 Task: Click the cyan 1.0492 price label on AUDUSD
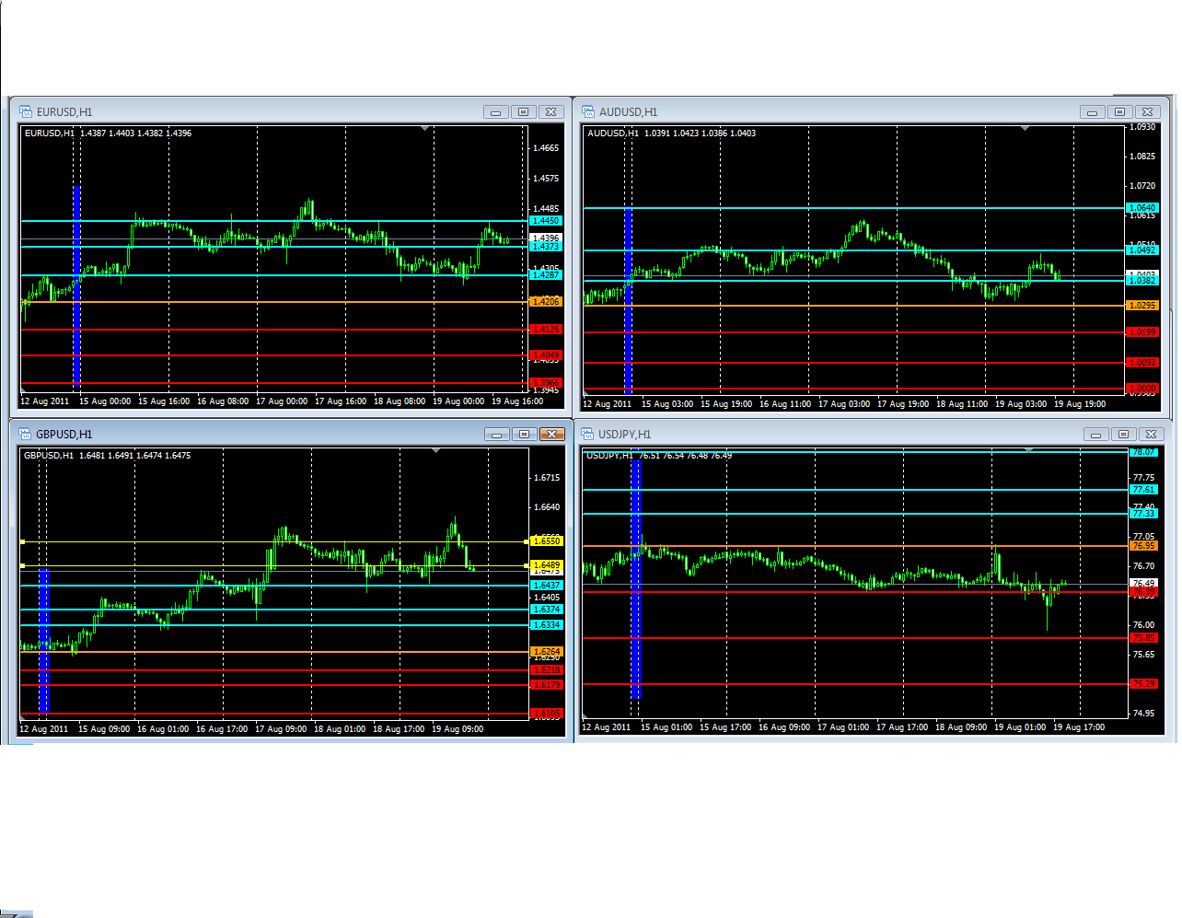[1142, 250]
